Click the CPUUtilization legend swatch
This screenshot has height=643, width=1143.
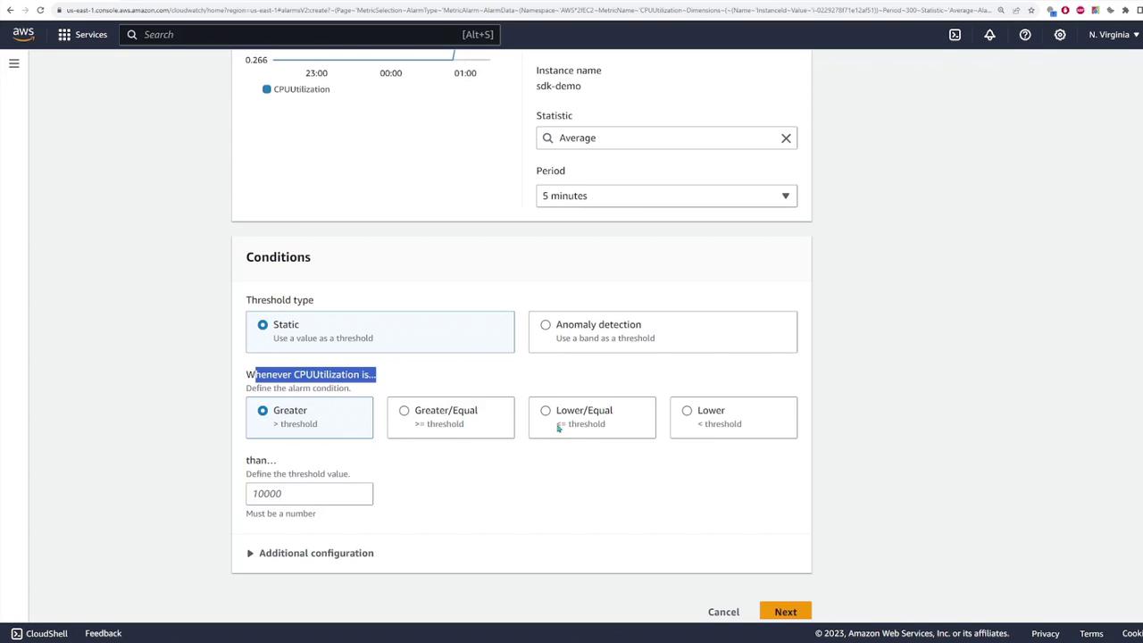click(266, 89)
